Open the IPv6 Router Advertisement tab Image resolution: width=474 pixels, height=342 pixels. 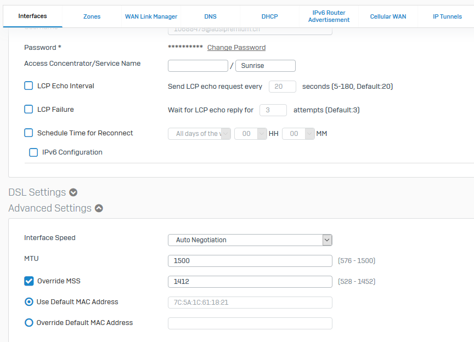[329, 16]
